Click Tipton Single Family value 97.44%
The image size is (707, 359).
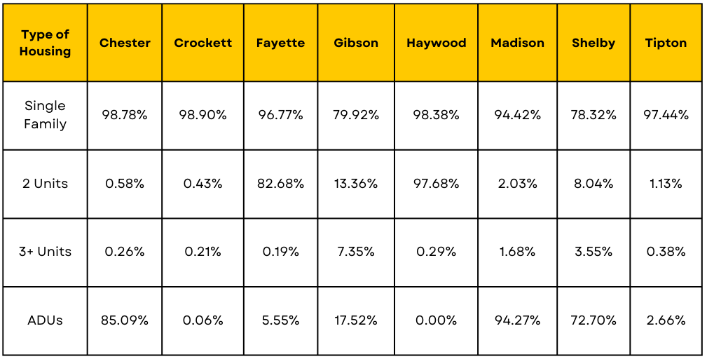[x=666, y=115]
